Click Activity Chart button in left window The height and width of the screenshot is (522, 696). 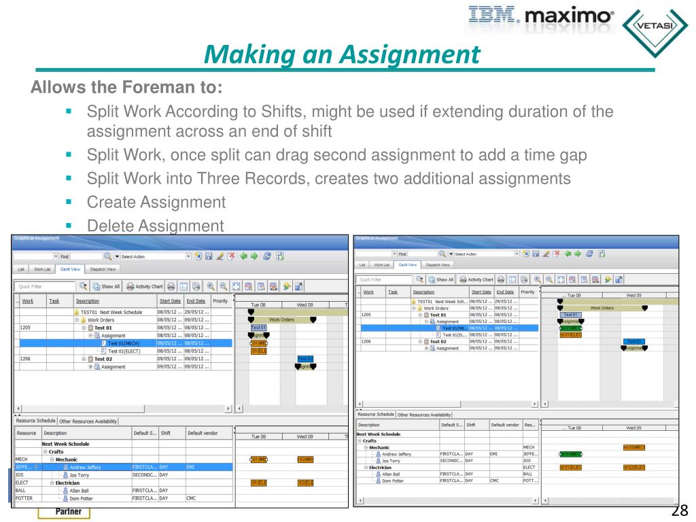click(x=145, y=287)
